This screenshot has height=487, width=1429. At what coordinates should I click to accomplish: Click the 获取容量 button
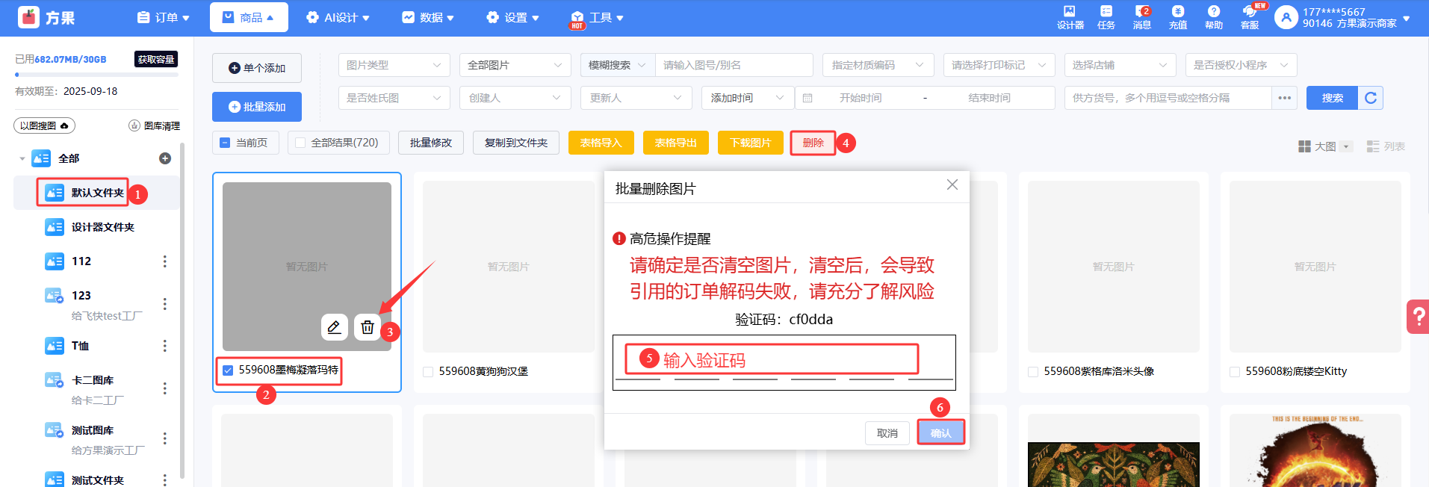156,59
